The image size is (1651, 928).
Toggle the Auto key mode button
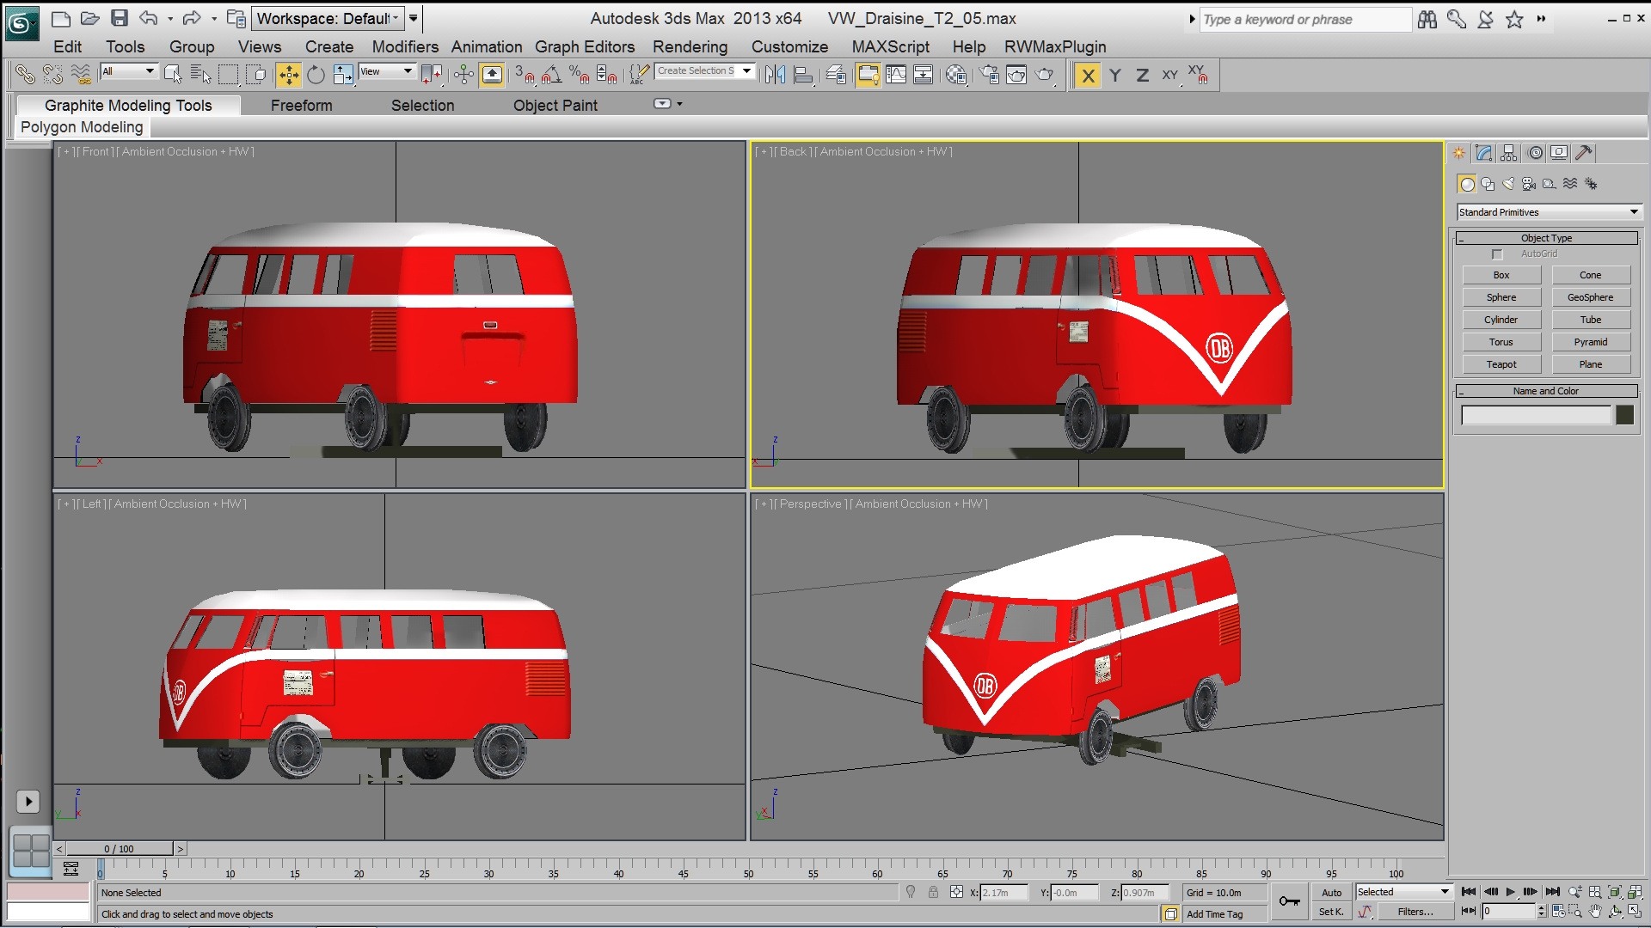(1331, 893)
